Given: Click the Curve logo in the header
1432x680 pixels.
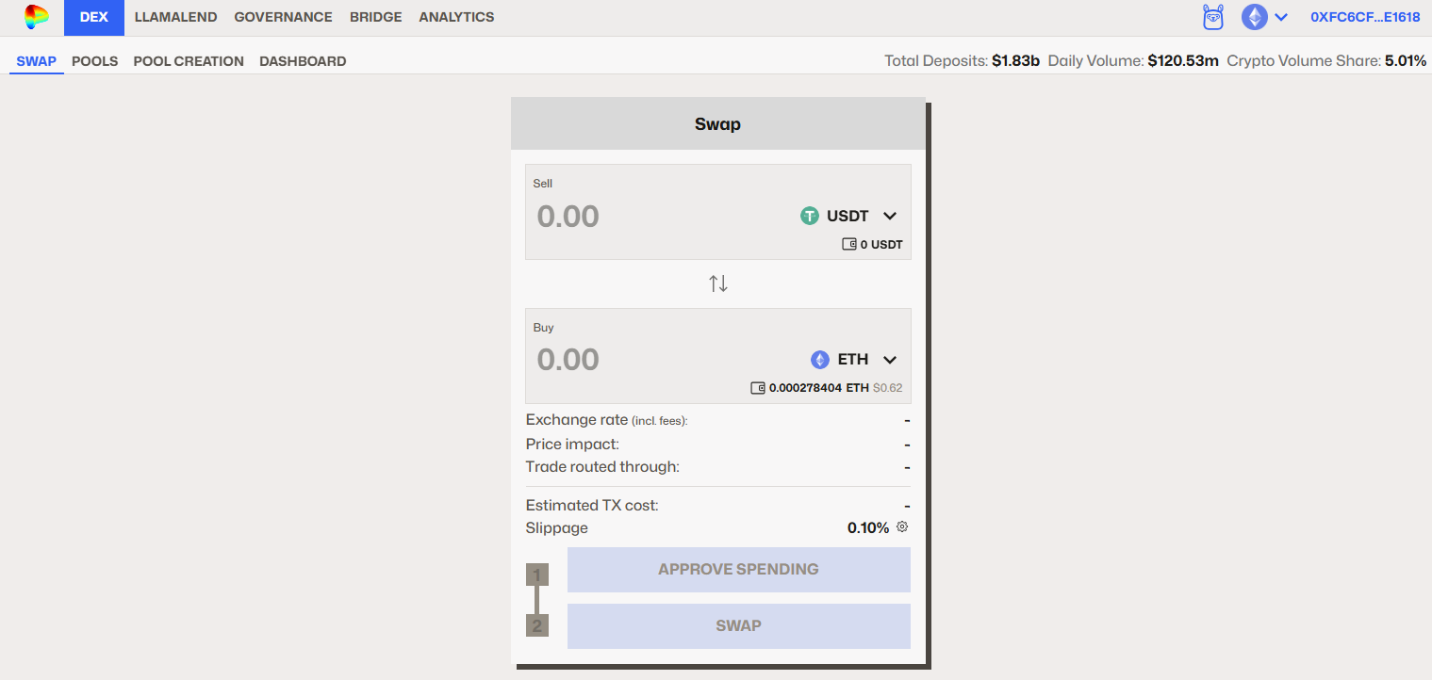Looking at the screenshot, I should click(36, 17).
